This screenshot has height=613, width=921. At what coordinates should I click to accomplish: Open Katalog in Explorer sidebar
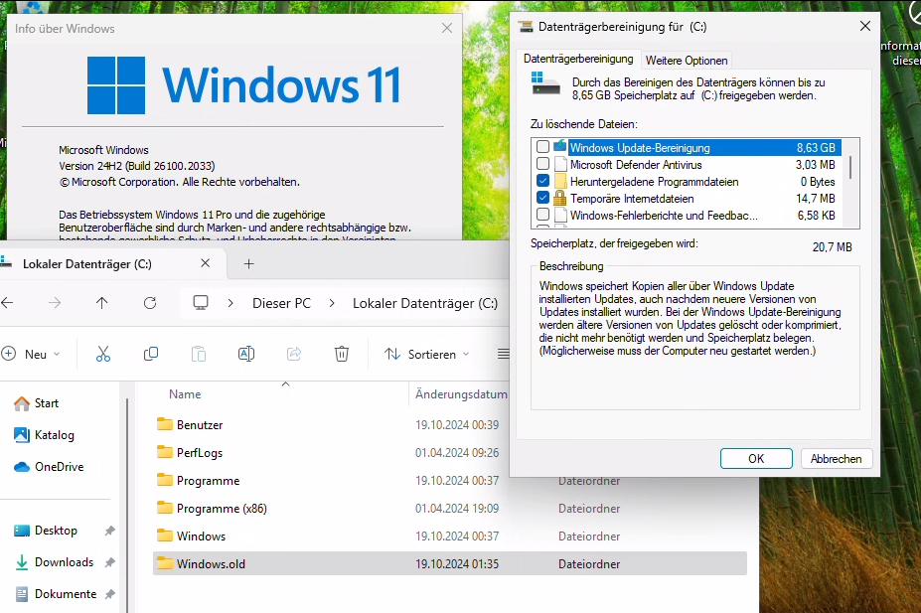44,435
